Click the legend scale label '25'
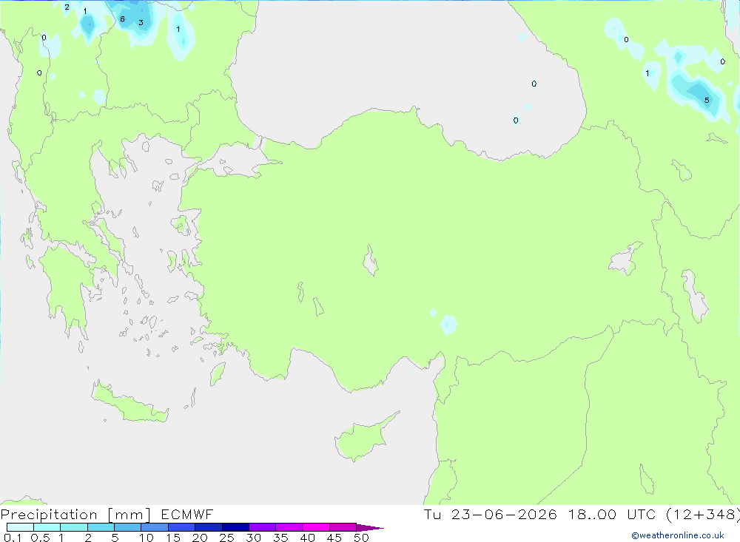Image resolution: width=740 pixels, height=542 pixels. [x=226, y=538]
